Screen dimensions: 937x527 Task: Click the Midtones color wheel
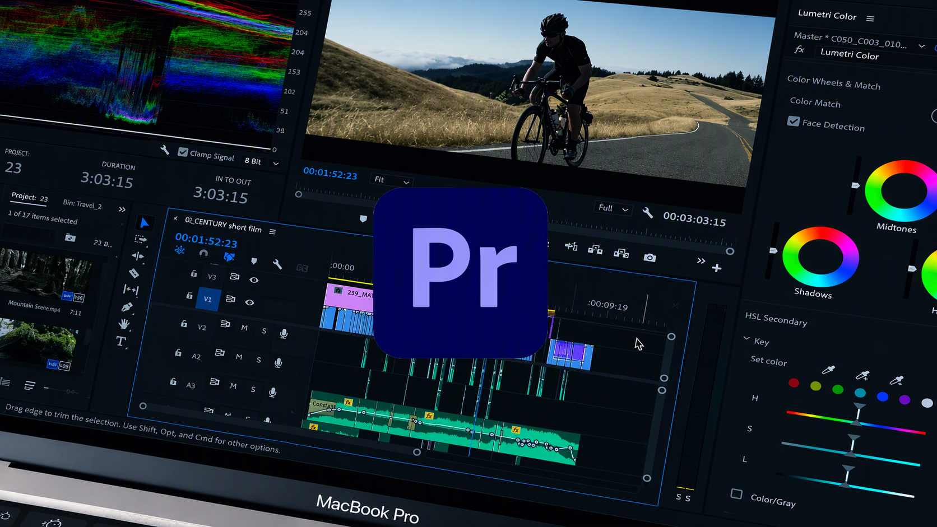(x=901, y=191)
